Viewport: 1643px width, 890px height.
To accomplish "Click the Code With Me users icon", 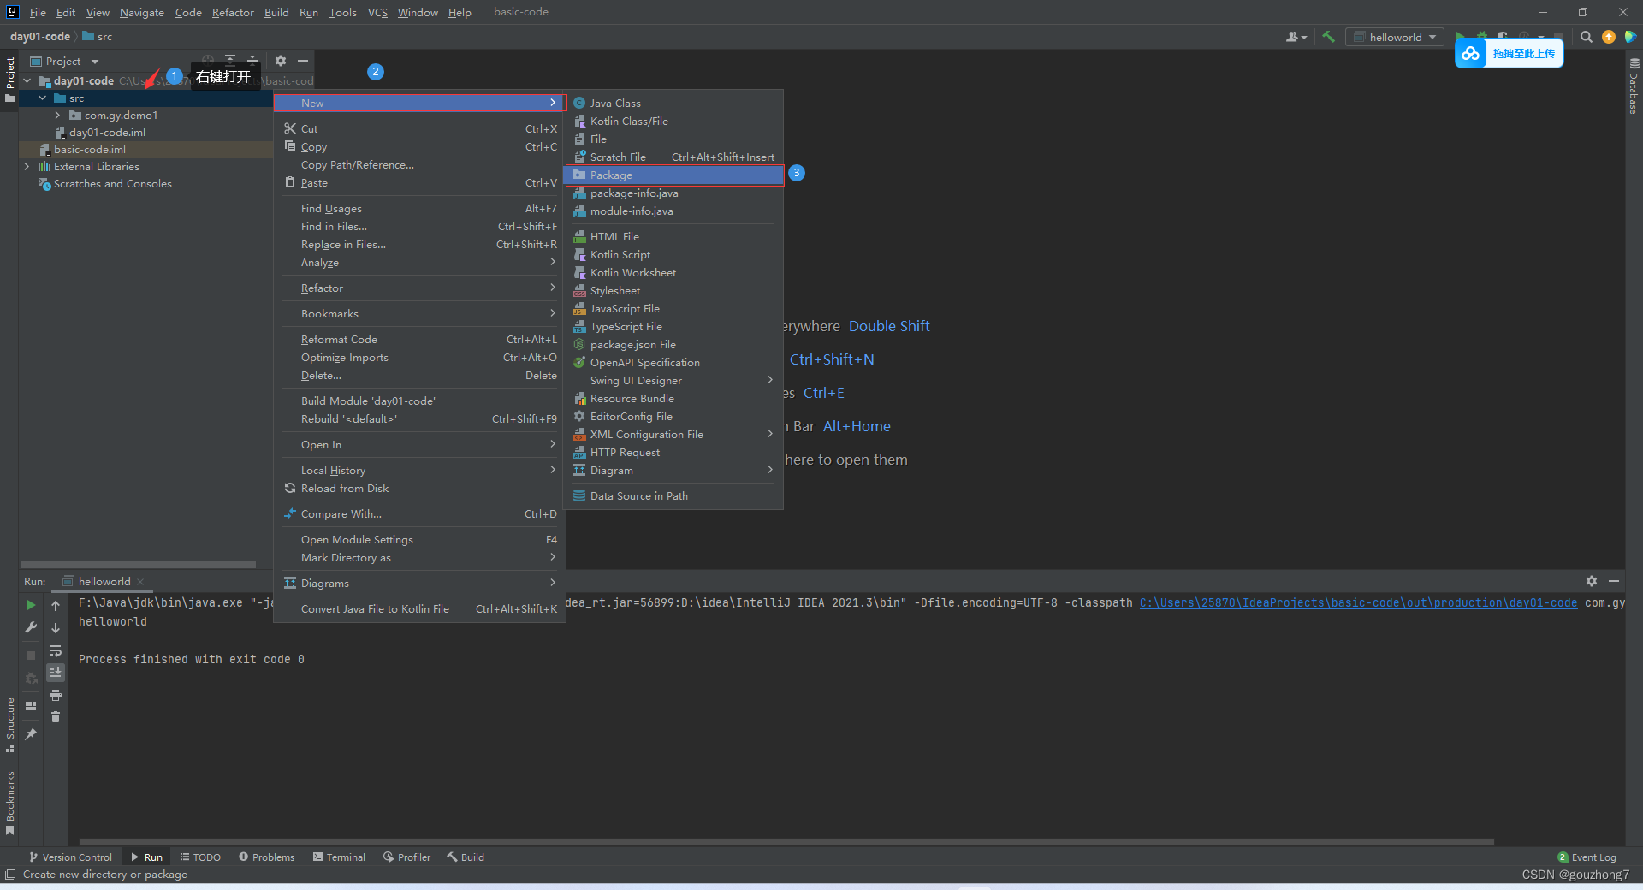I will tap(1296, 37).
